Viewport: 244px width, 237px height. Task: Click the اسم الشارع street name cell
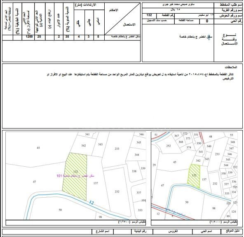tap(103, 231)
